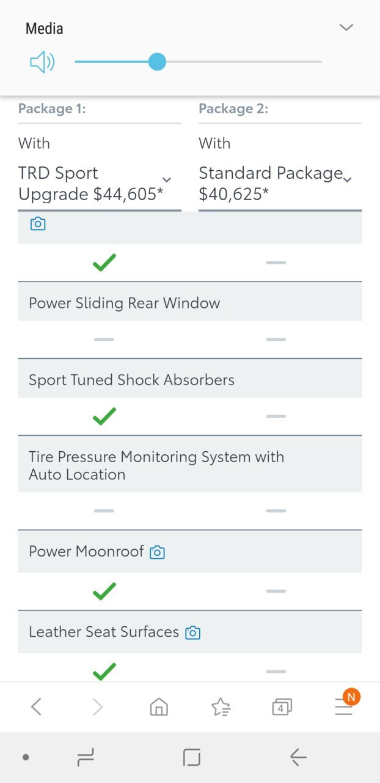The image size is (380, 783).
Task: Tap the camera icon above Power Sliding Rear Window
Action: click(x=38, y=224)
